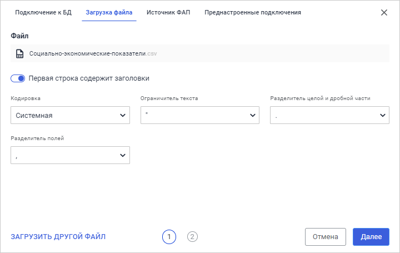Click the CSV file icon
The width and height of the screenshot is (400, 253).
(20, 54)
